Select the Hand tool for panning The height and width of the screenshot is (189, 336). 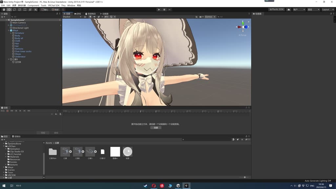click(4, 10)
